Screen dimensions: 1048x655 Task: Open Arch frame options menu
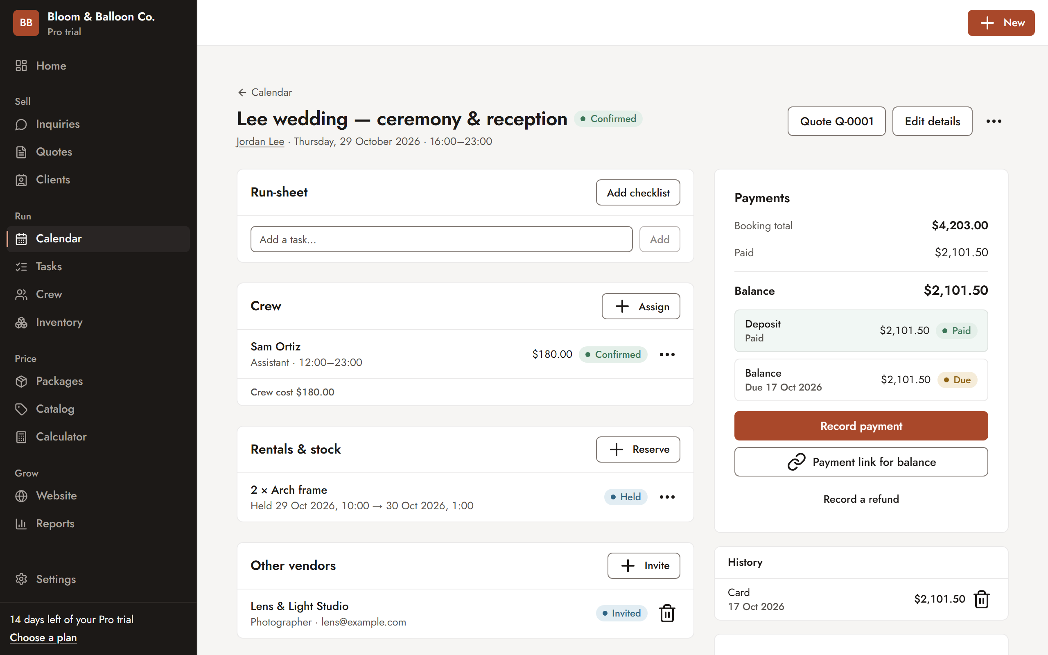coord(667,497)
